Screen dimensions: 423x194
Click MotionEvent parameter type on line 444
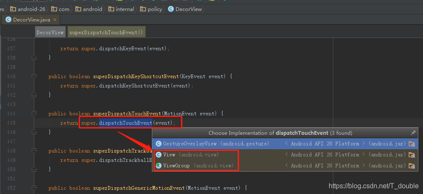(180, 114)
